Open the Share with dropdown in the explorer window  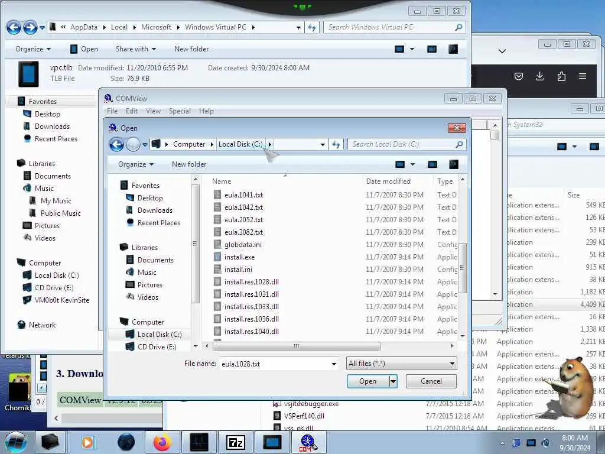136,49
